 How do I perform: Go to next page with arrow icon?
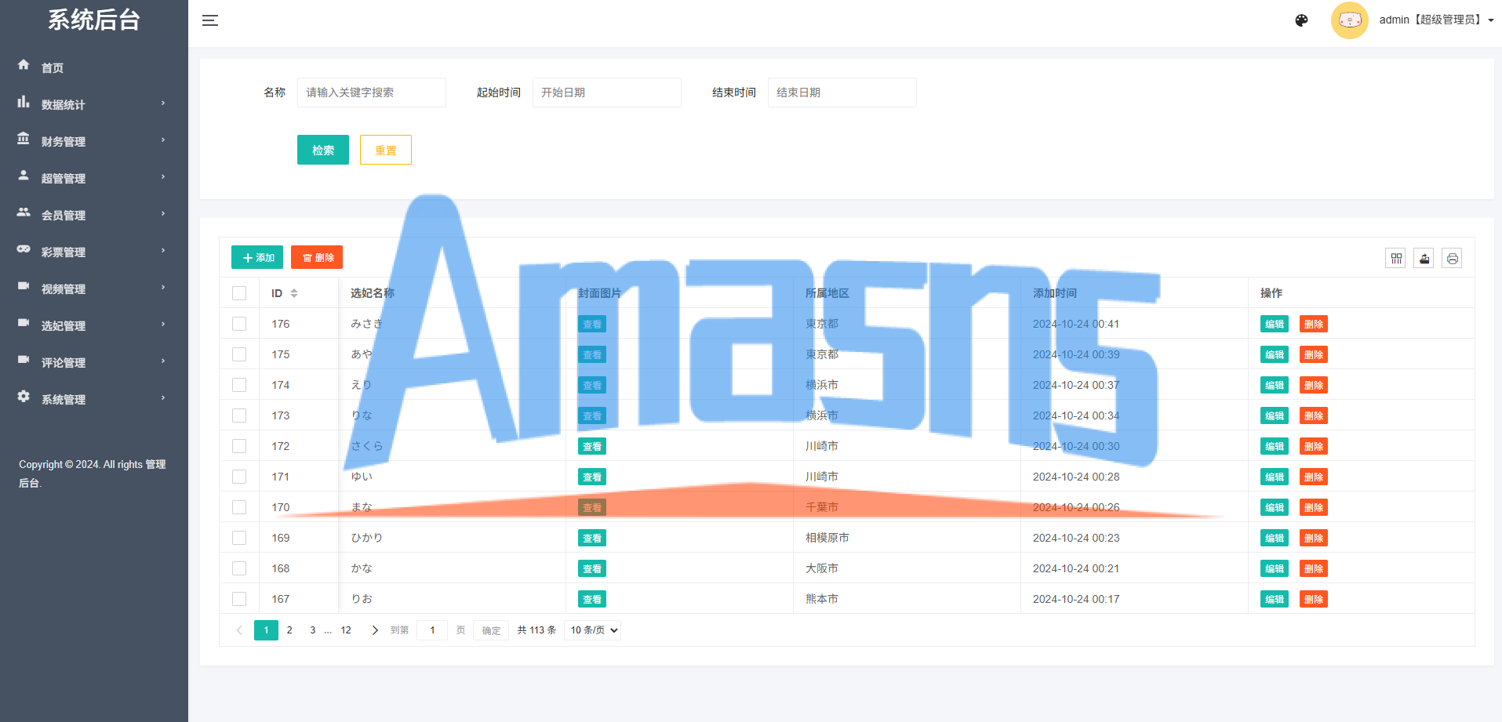tap(374, 630)
